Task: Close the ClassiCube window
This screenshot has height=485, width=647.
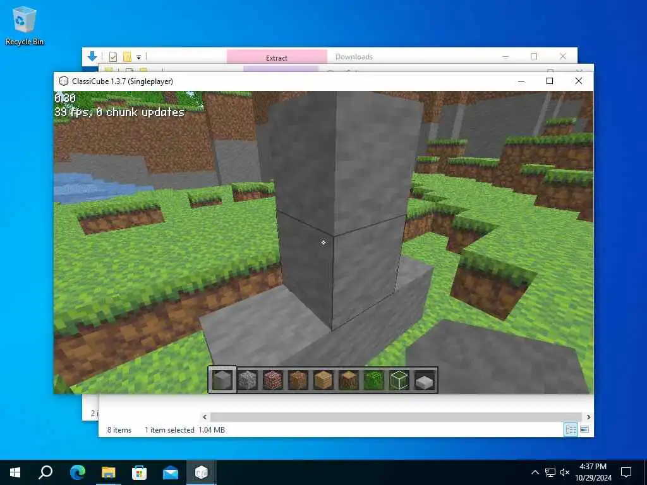Action: point(579,81)
